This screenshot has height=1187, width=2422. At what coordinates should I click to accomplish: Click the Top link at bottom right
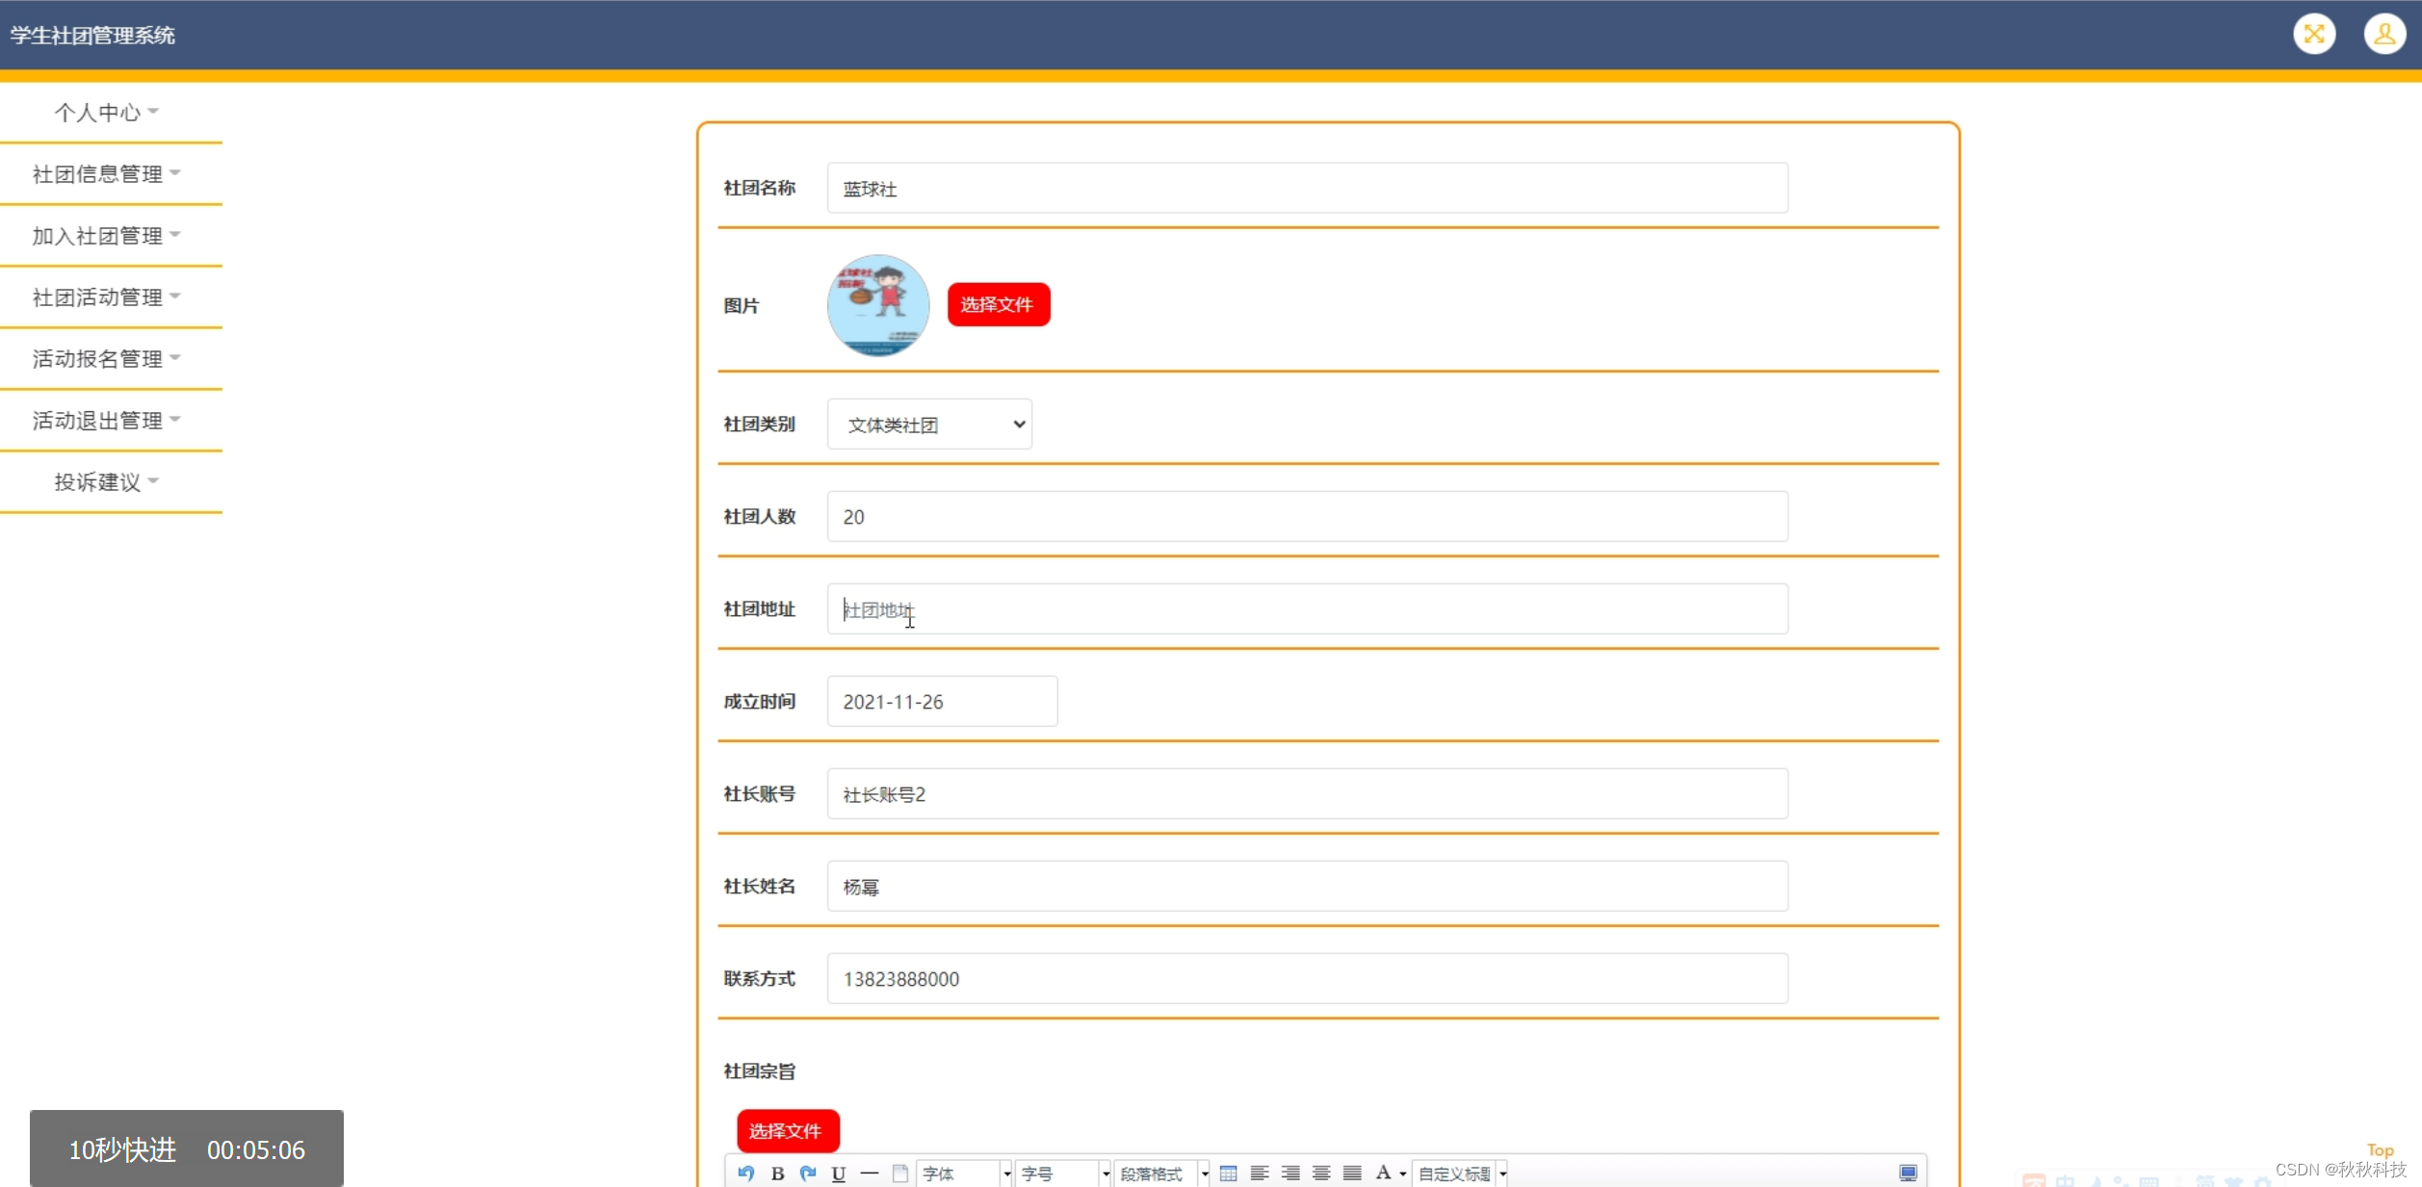tap(2380, 1150)
